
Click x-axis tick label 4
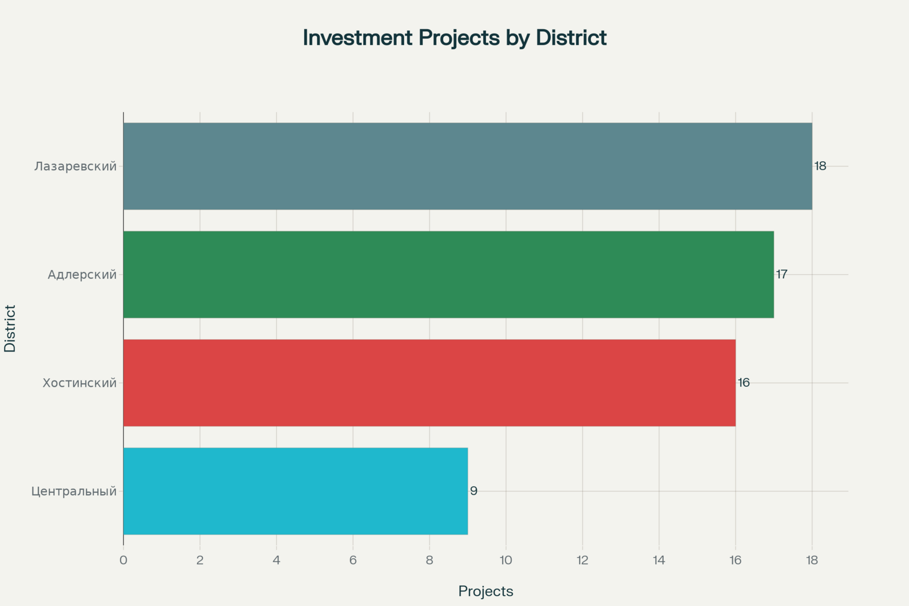tap(276, 560)
